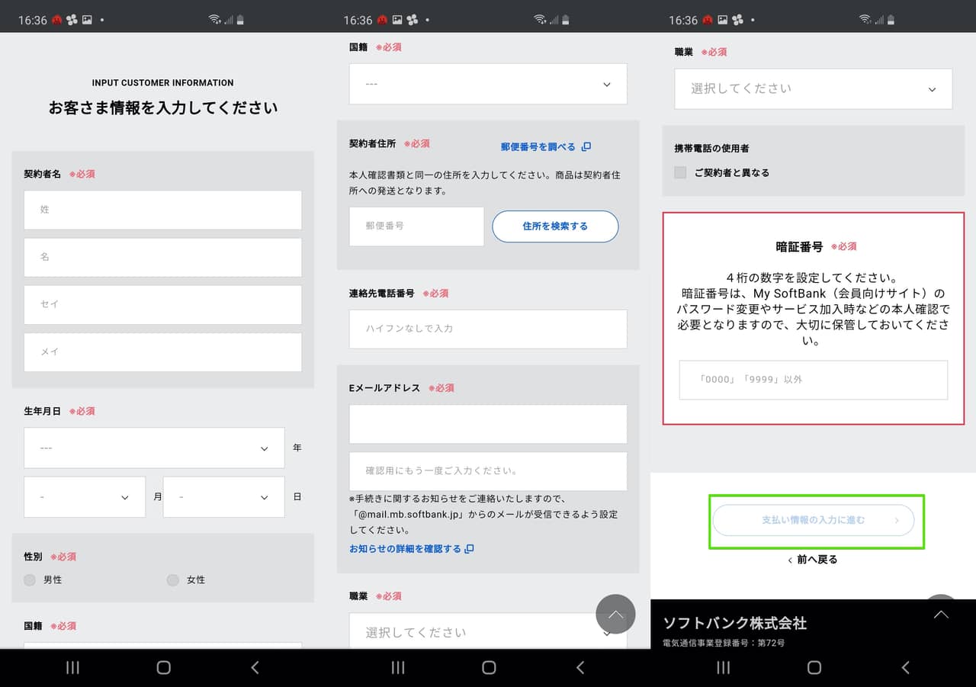Viewport: 976px width, 687px height.
Task: Open the birth year dropdown
Action: tap(153, 448)
